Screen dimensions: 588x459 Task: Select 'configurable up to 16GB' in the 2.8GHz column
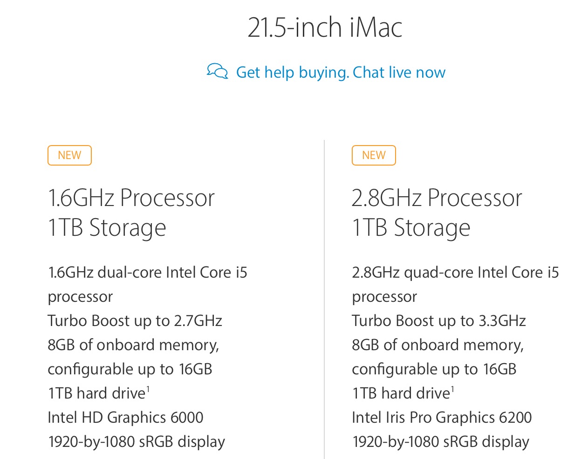tap(434, 369)
